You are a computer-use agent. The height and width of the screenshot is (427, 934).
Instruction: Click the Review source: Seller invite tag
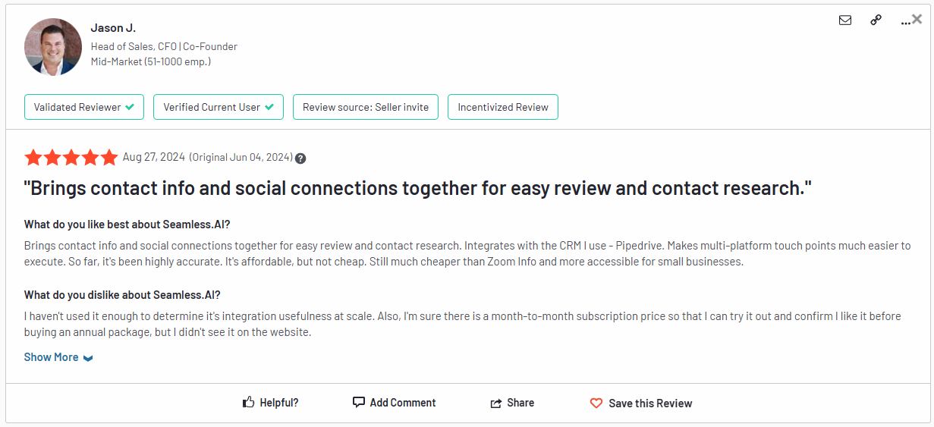[x=366, y=107]
